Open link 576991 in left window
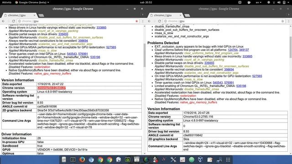Image resolution: width=292 pixels, height=164 pixels. click(x=83, y=54)
